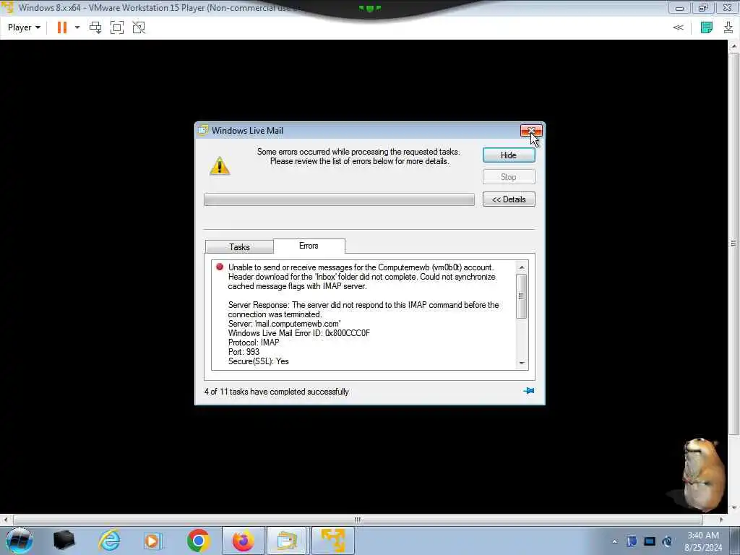This screenshot has width=740, height=555.
Task: Click the 'Secure(SSL): Yes' line
Action: [259, 361]
